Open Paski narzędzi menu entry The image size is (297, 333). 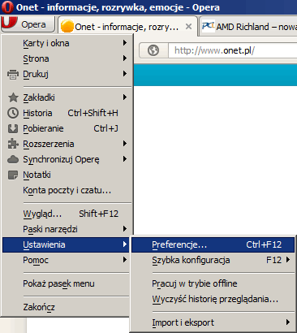(67, 229)
